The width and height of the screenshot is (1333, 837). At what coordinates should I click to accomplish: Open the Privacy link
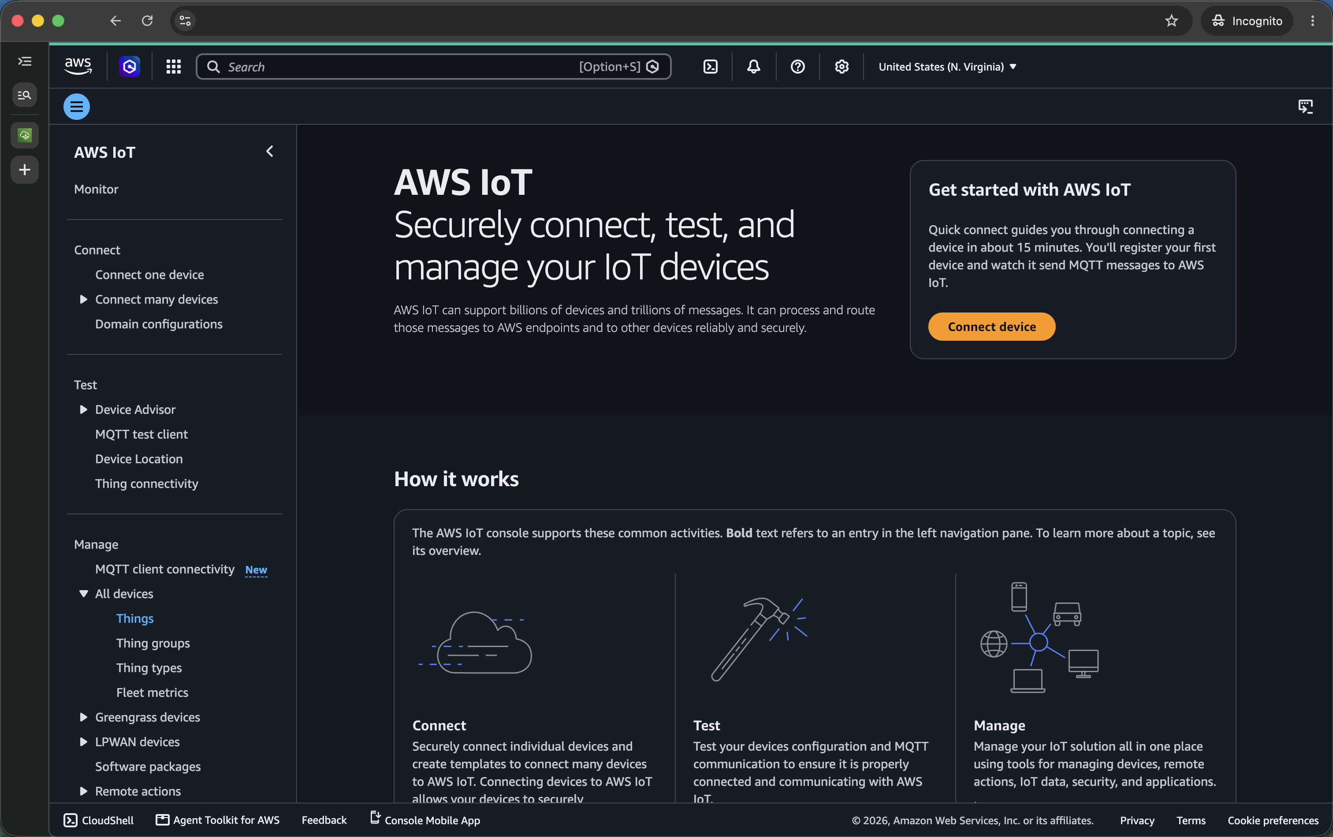(x=1137, y=820)
